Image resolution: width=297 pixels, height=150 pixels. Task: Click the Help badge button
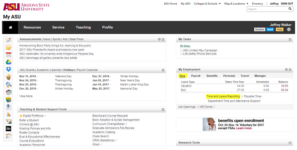279,29
